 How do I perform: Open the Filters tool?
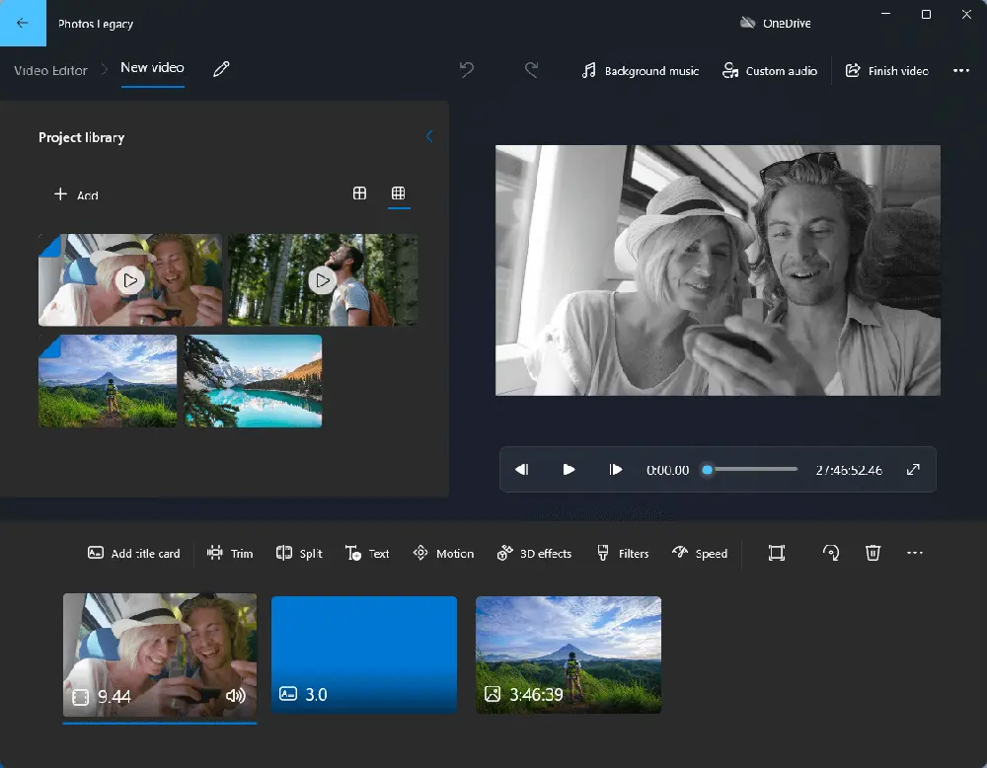pyautogui.click(x=623, y=553)
